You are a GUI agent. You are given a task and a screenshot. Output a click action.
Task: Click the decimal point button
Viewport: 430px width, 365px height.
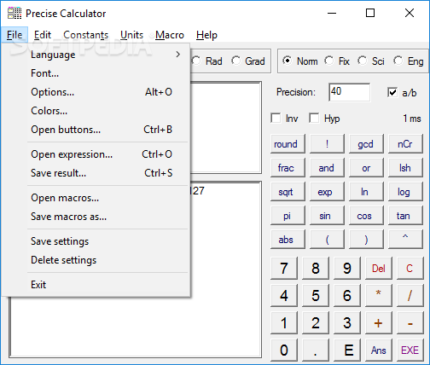[x=316, y=350]
